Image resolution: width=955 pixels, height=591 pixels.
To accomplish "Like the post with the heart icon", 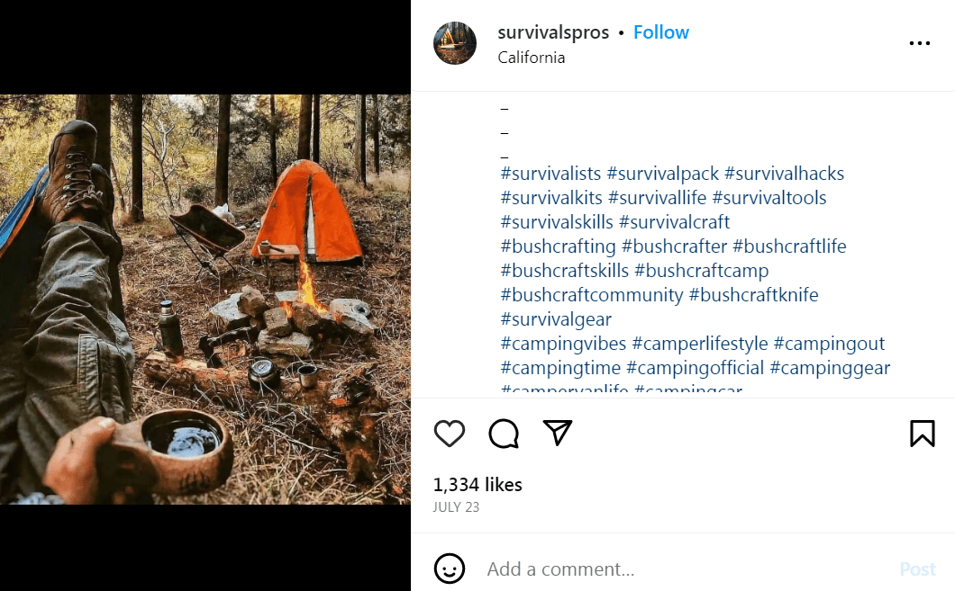I will pyautogui.click(x=450, y=433).
